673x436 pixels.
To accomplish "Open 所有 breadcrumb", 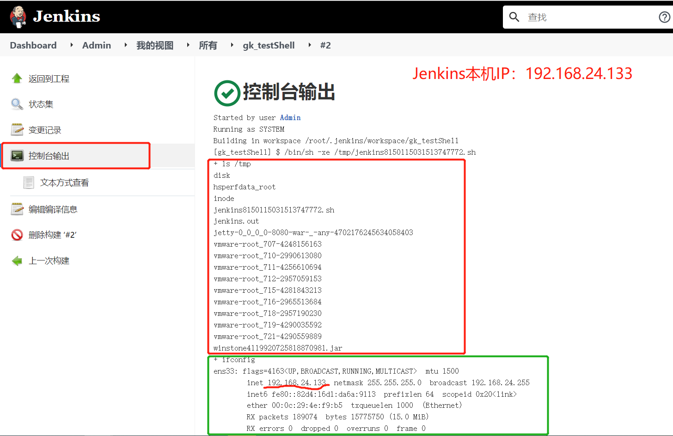I will click(x=208, y=45).
